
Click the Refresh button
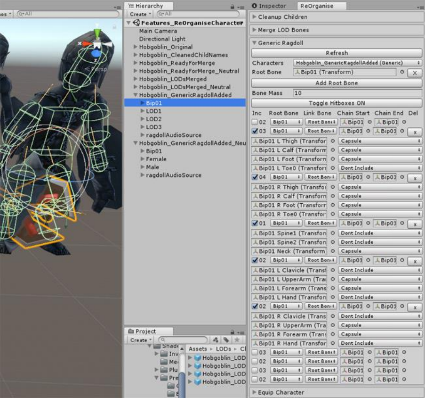[x=337, y=53]
